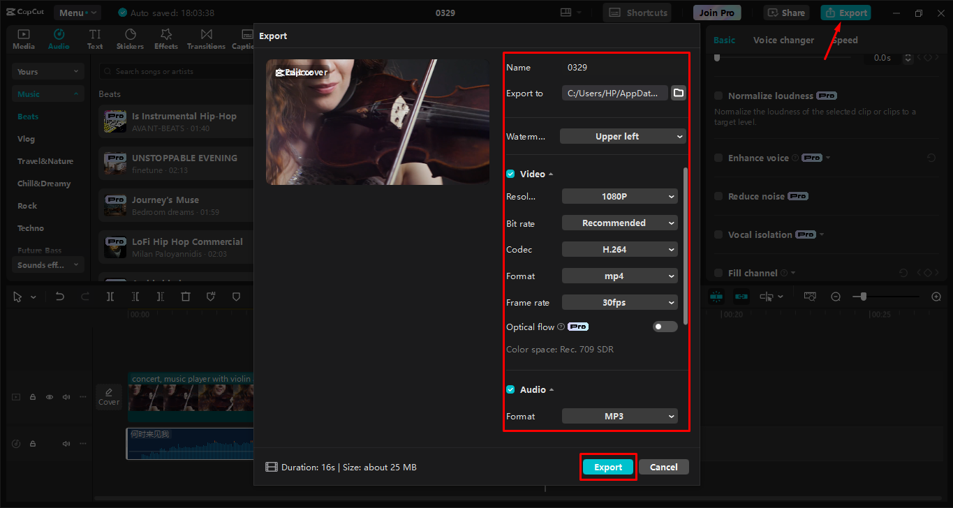The image size is (953, 508).
Task: Open the Frame rate dropdown showing 30fps
Action: (x=620, y=302)
